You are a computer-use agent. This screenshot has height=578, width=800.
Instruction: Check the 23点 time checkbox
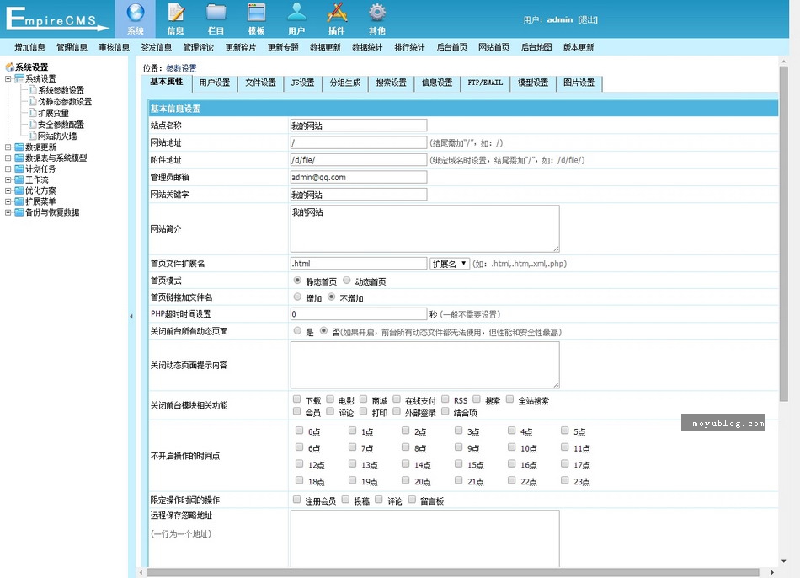click(x=565, y=480)
